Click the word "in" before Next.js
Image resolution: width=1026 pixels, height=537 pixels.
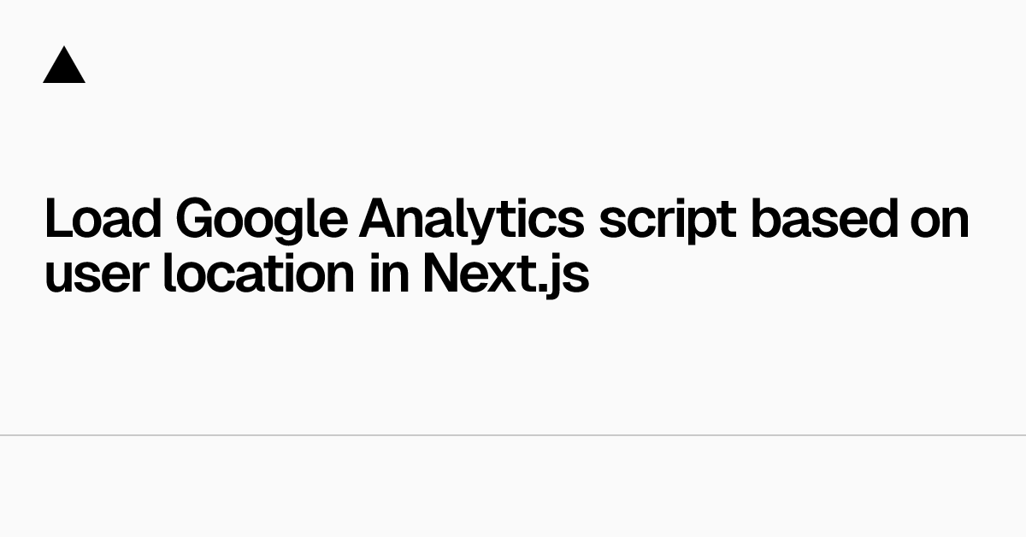click(x=388, y=274)
